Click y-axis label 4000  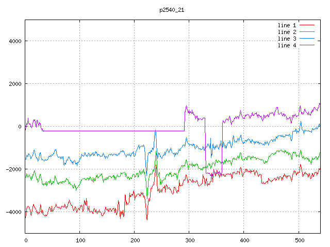click(15, 41)
